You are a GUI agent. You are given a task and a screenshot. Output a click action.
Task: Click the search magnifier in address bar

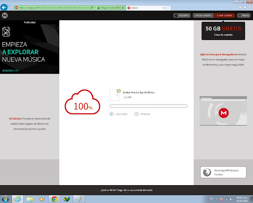click(92, 8)
